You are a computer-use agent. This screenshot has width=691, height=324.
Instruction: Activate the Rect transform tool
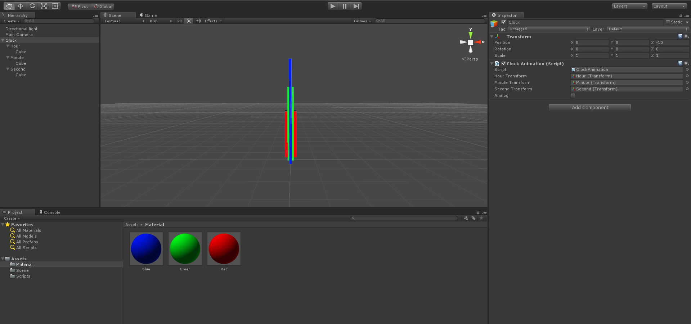55,6
